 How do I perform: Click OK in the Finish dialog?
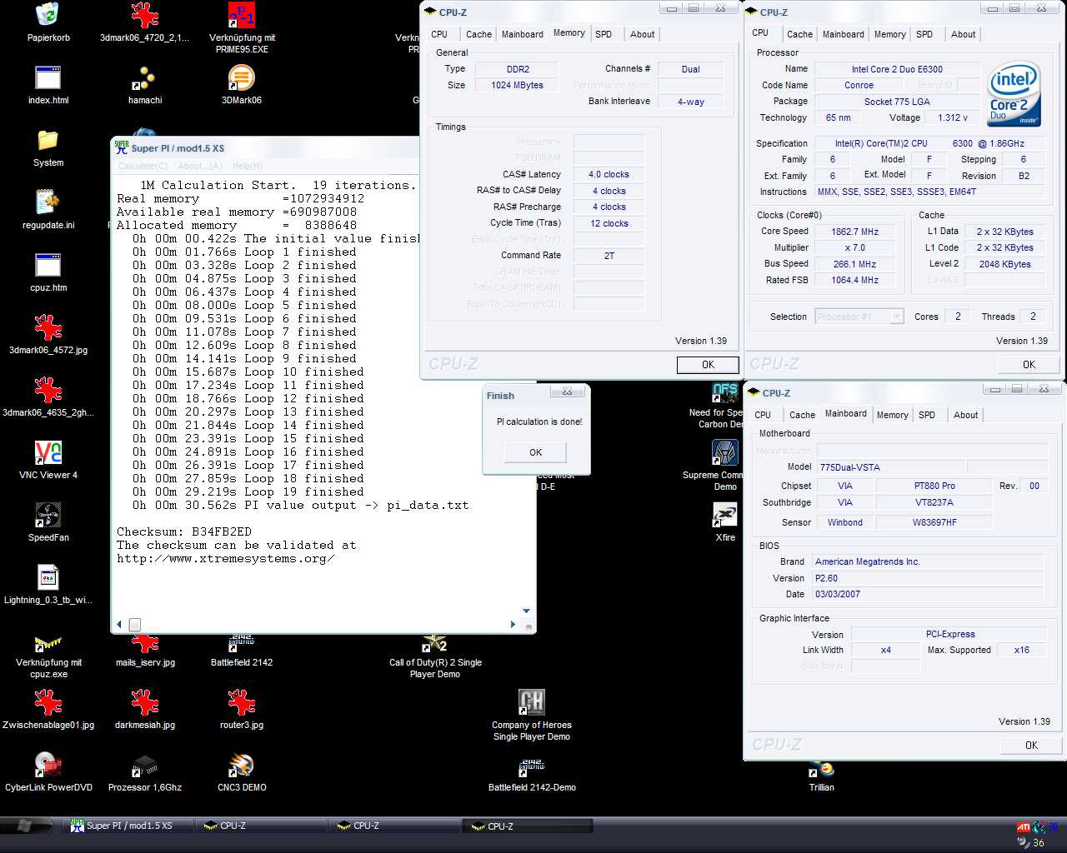click(535, 452)
